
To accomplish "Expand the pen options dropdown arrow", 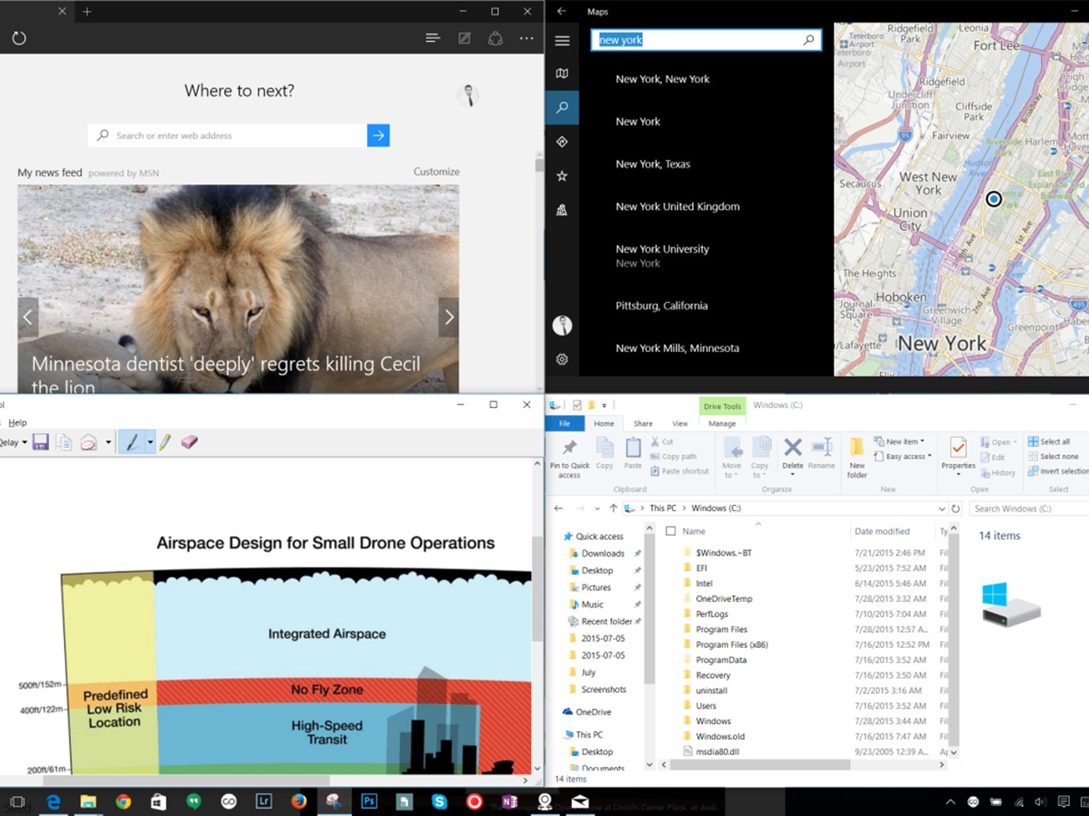I will (150, 443).
